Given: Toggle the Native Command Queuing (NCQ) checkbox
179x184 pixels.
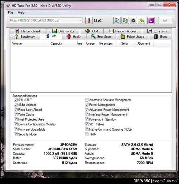Looking at the screenshot, I should (87, 129).
